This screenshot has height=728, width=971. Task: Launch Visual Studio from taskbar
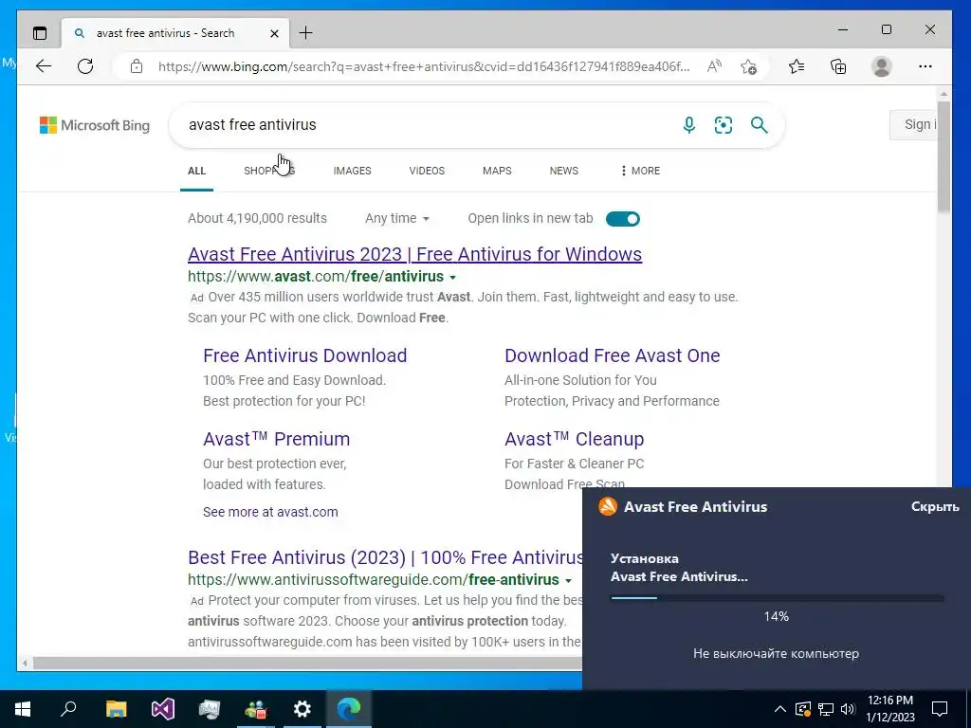(x=163, y=709)
